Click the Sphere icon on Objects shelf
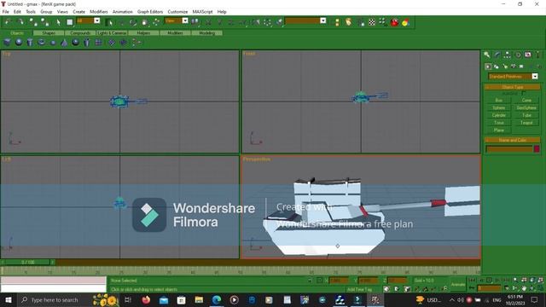This screenshot has height=307, width=546. pos(19,43)
